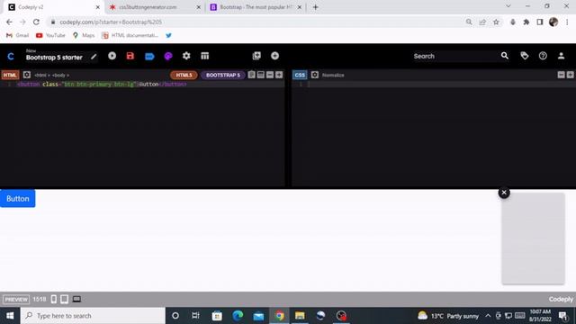Open the help question mark icon

tap(543, 56)
